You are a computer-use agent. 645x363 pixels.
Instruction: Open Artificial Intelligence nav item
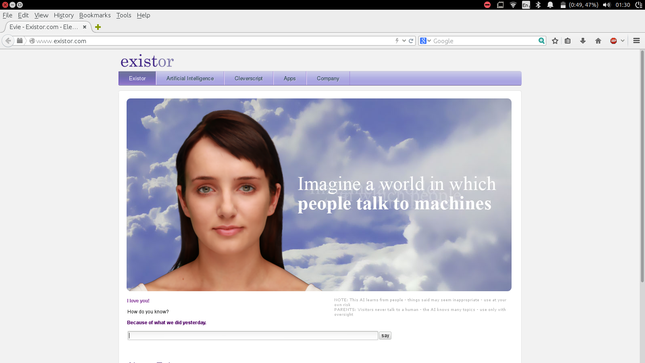tap(190, 78)
